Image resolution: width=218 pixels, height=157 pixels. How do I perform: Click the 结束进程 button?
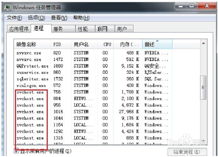187,152
